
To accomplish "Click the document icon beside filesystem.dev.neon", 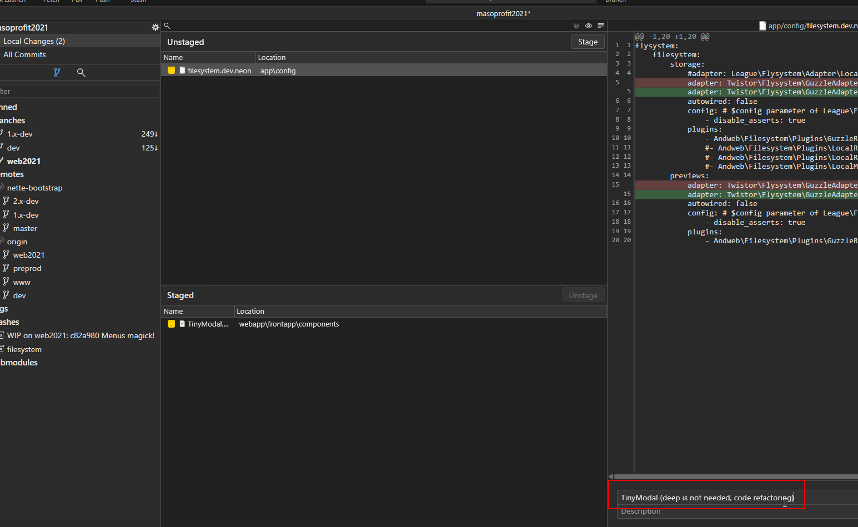I will pyautogui.click(x=182, y=71).
